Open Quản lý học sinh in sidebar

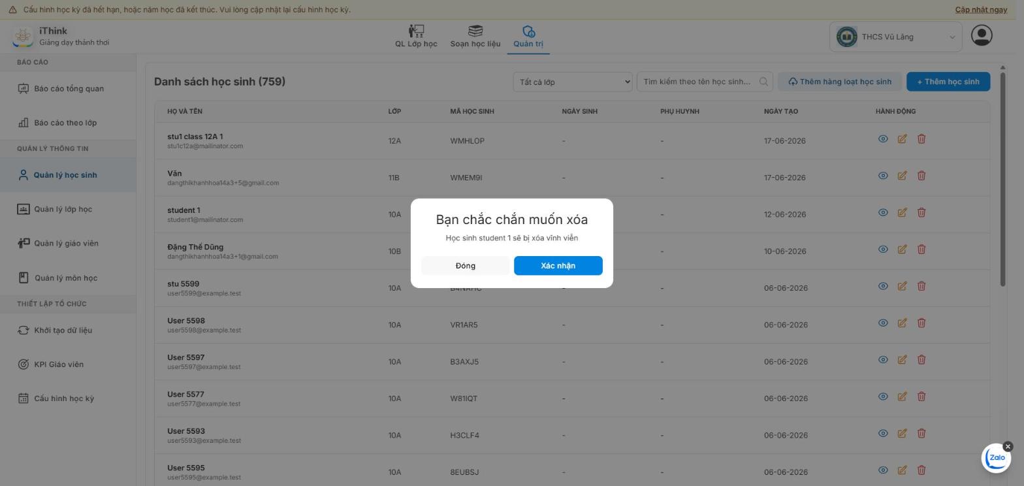coord(68,175)
